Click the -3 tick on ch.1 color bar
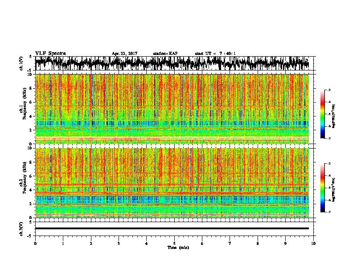The image size is (353, 273). [329, 90]
